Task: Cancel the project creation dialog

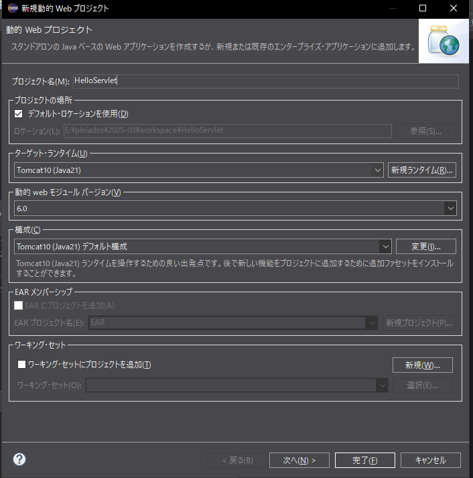Action: click(430, 460)
